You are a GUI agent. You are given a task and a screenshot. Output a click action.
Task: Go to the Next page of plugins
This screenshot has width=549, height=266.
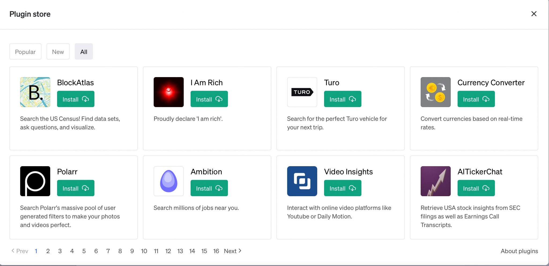tap(233, 251)
